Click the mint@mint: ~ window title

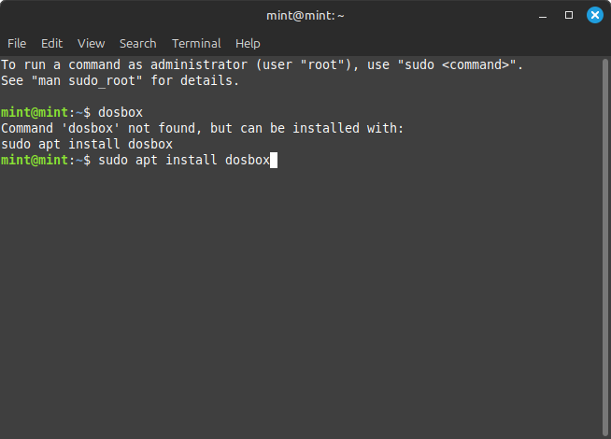[x=305, y=15]
